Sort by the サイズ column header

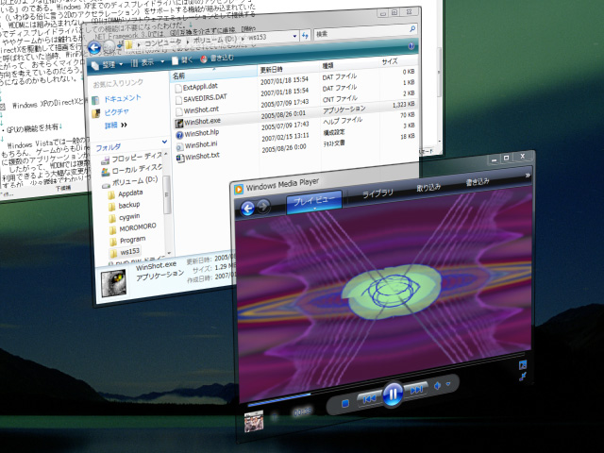(397, 62)
